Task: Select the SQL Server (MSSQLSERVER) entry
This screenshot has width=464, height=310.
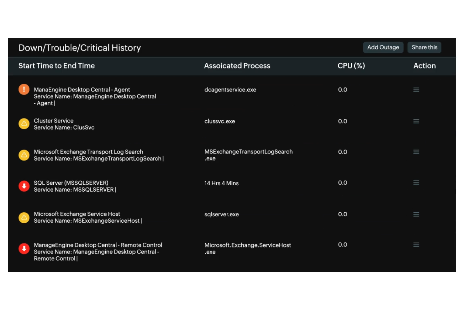Action: (x=75, y=186)
